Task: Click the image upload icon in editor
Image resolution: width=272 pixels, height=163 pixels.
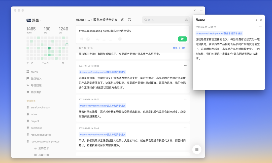Action: pos(88,39)
